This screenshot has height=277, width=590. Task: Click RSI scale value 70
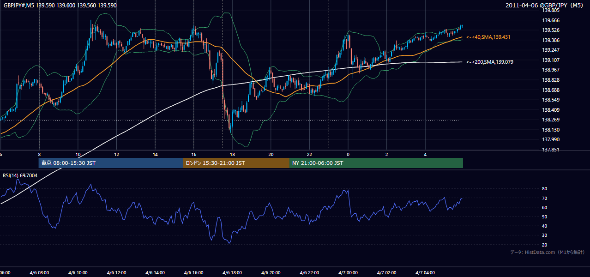click(x=544, y=199)
